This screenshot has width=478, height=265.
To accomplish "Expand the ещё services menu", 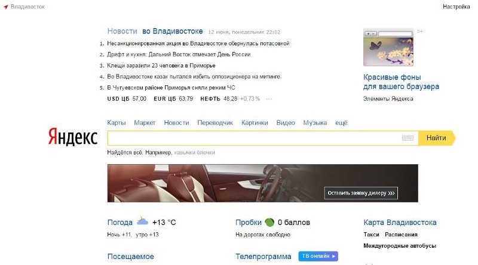I will point(341,123).
